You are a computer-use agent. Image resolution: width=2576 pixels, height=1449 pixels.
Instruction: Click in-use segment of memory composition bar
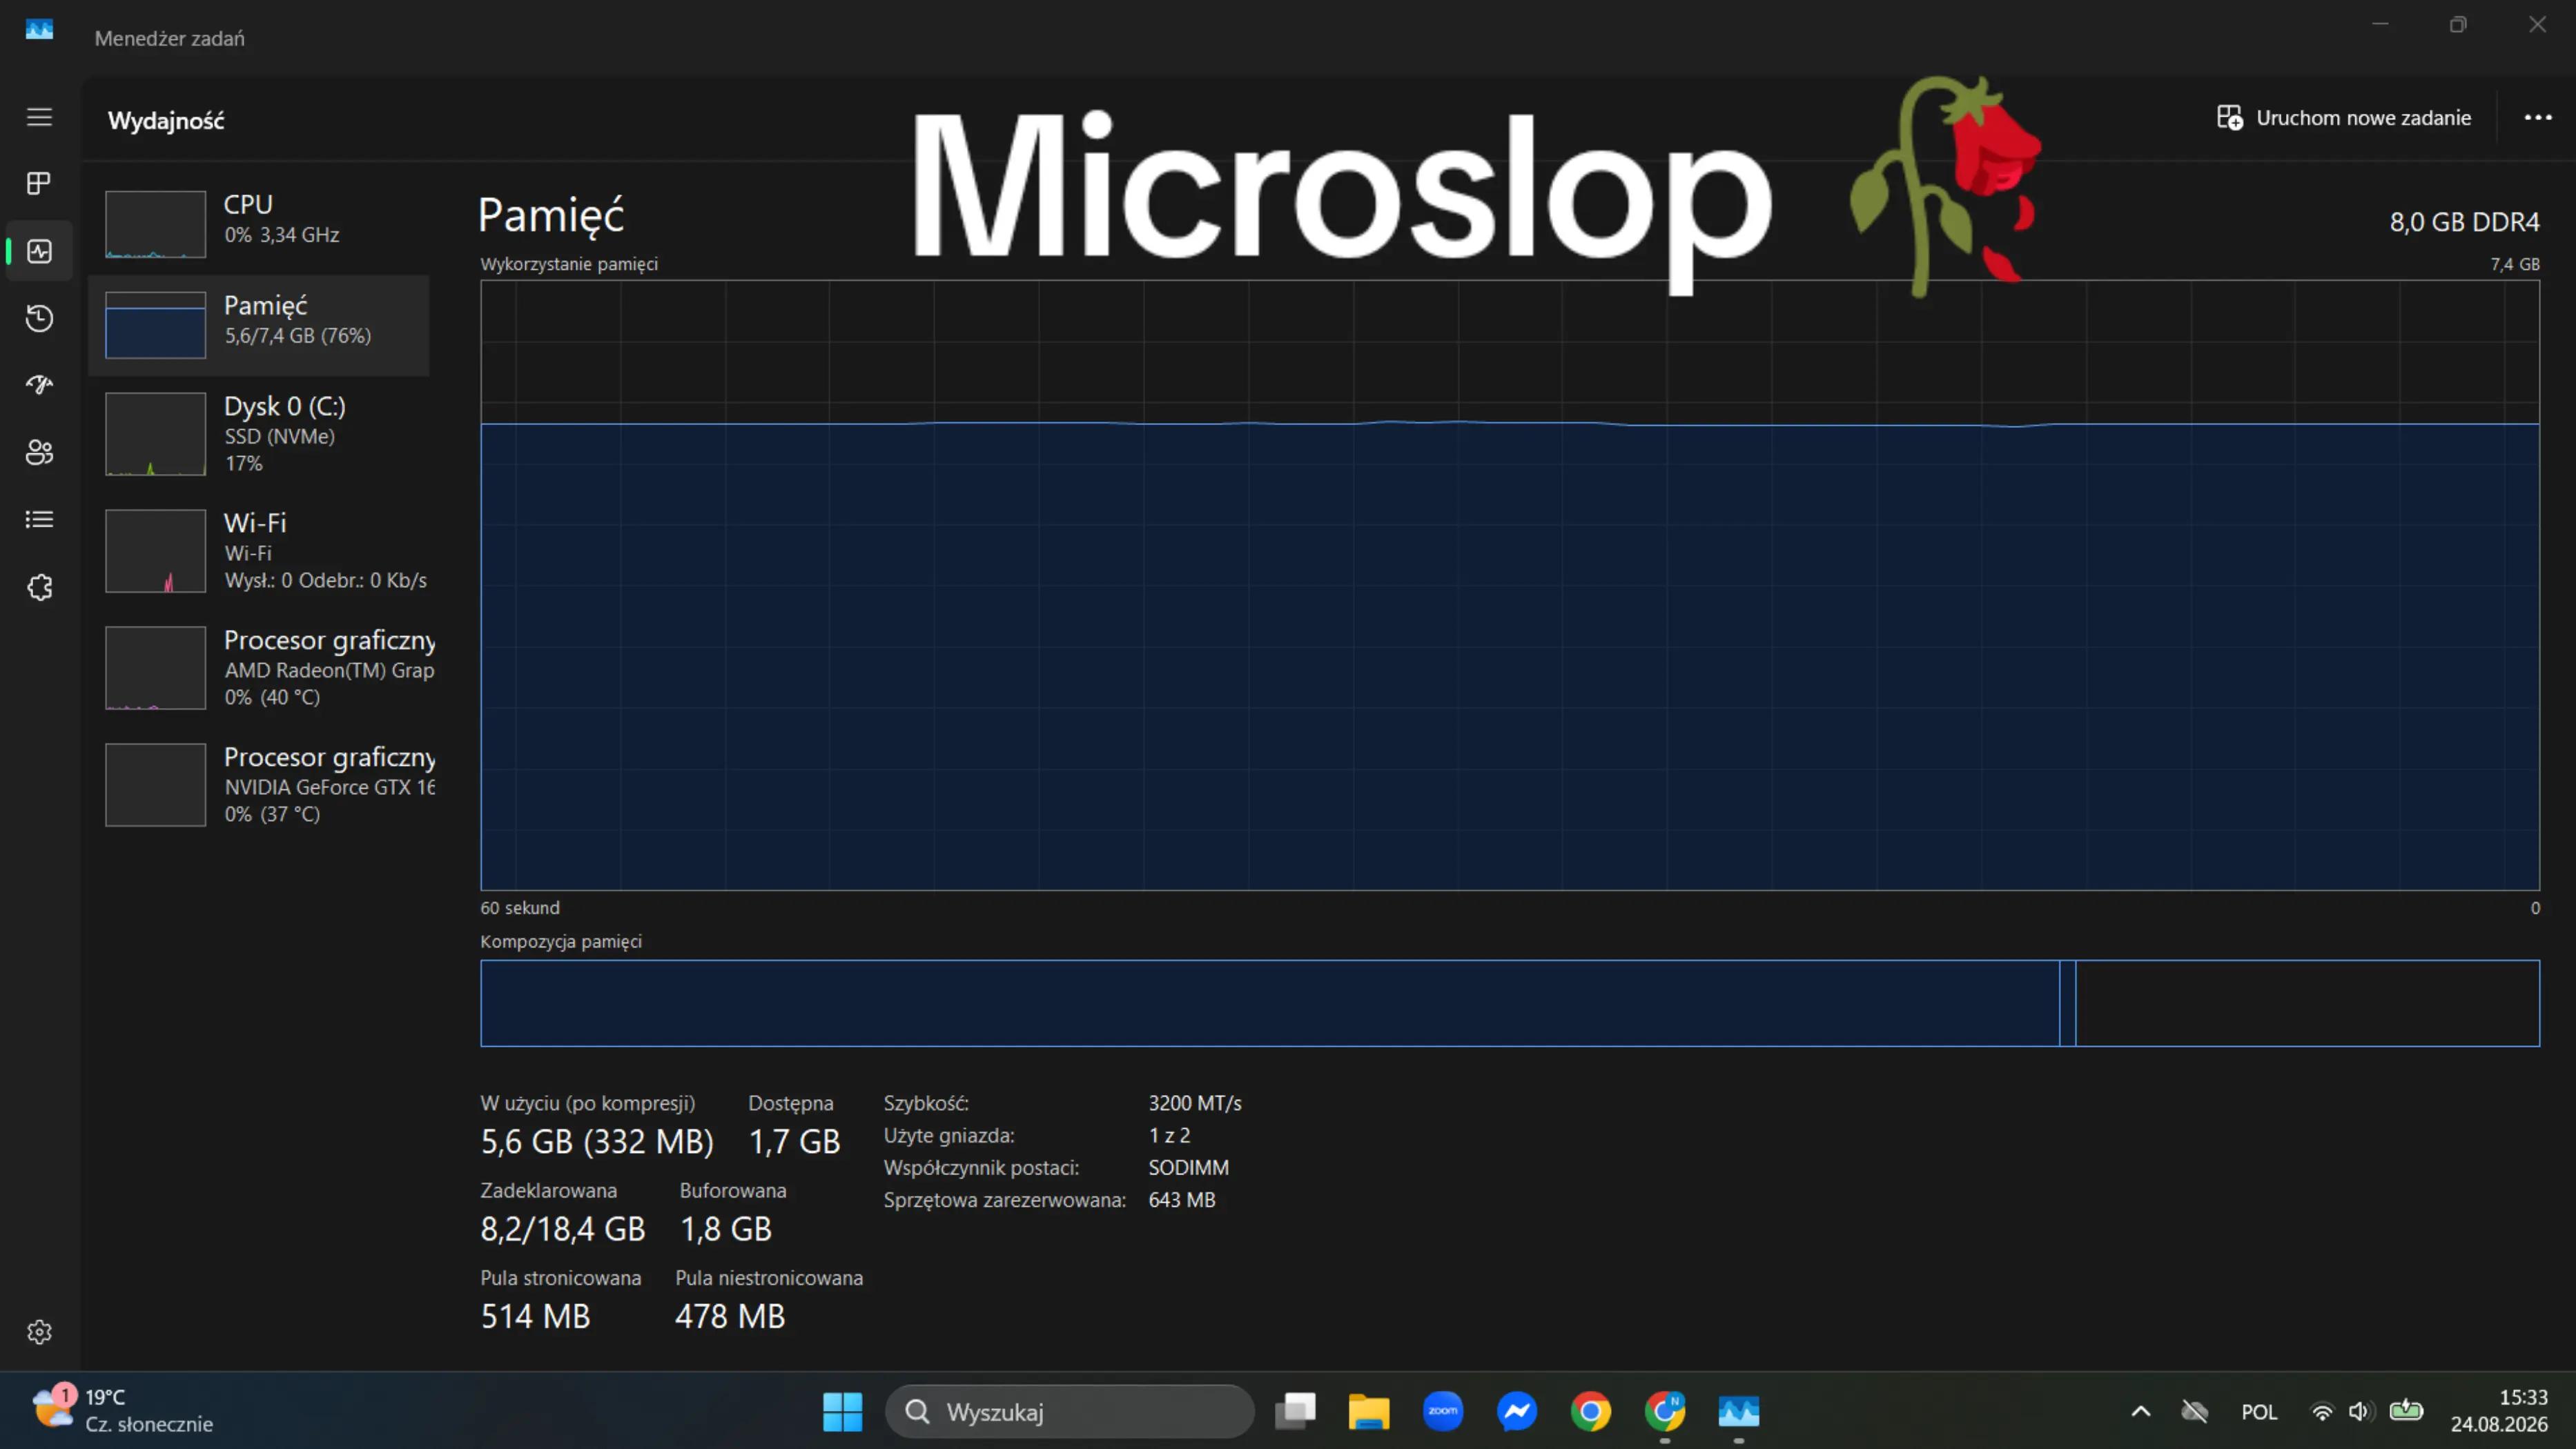point(1270,1003)
